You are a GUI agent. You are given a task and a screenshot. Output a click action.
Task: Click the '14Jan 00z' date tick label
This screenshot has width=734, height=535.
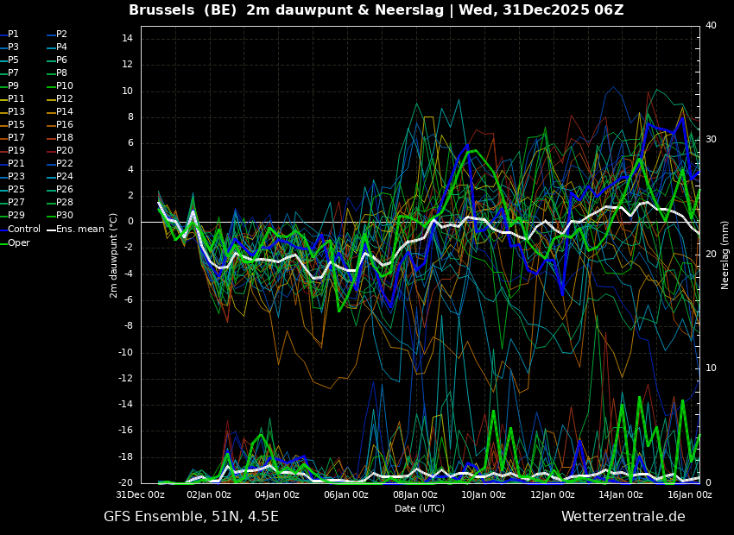620,494
